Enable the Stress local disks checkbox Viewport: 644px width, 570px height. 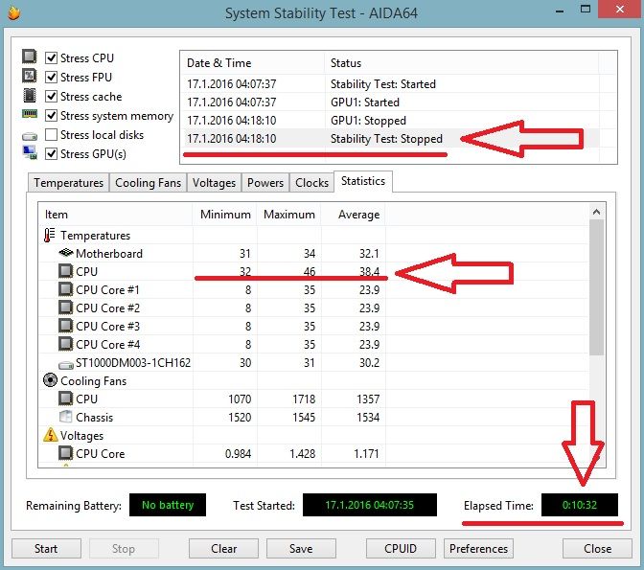coord(51,135)
